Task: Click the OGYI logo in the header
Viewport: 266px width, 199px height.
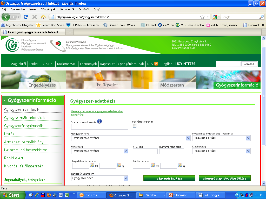Action: [12, 45]
